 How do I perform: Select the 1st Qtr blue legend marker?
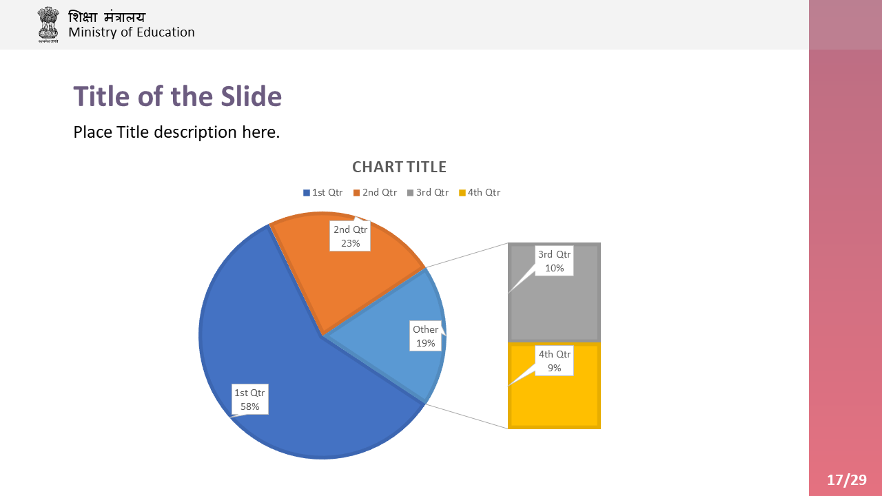click(307, 193)
